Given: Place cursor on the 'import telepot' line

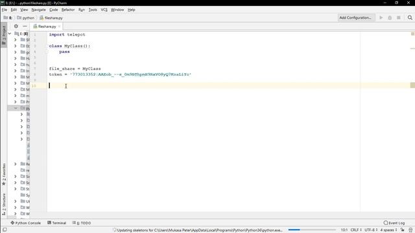Looking at the screenshot, I should tap(67, 34).
